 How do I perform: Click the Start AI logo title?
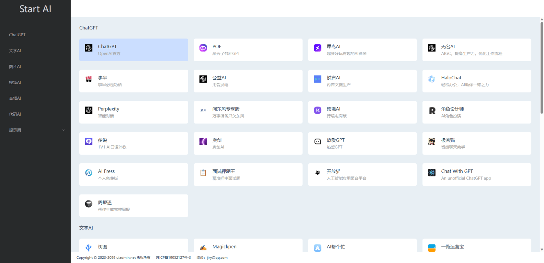pyautogui.click(x=35, y=9)
